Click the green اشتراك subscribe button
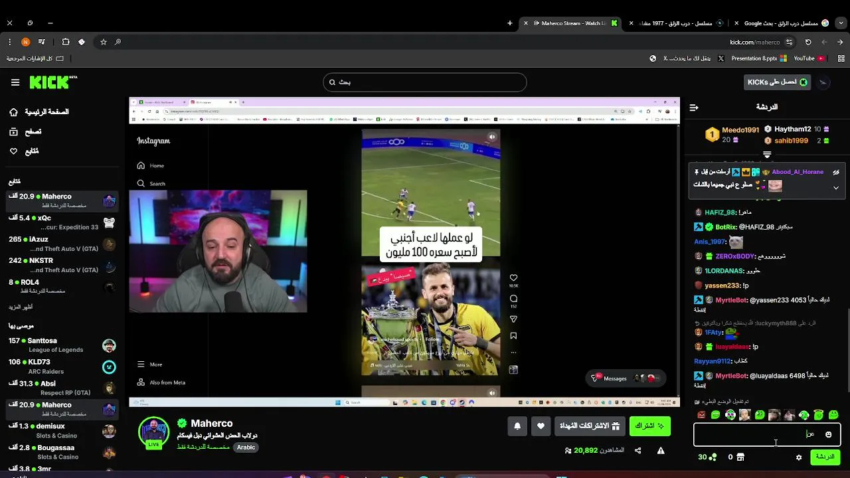The height and width of the screenshot is (478, 850). click(649, 426)
